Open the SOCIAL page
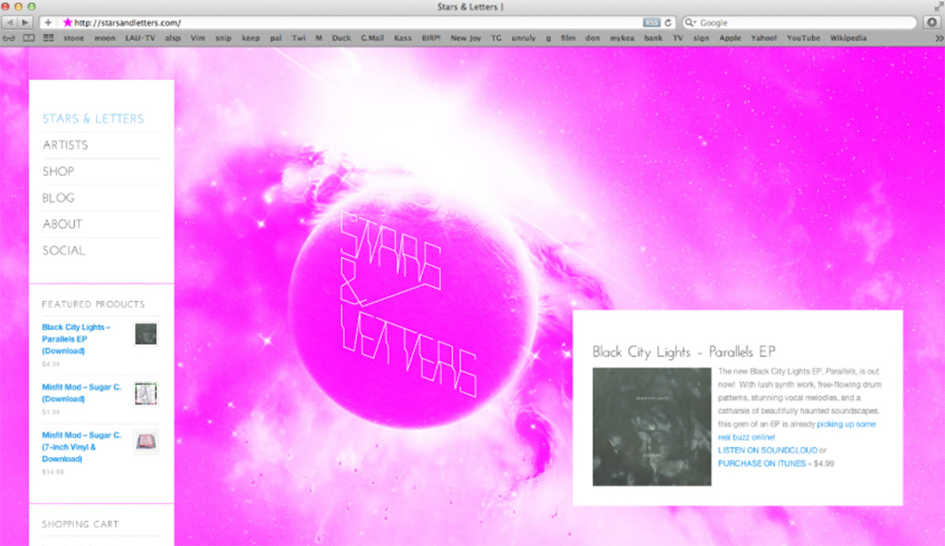Viewport: 945px width, 546px height. coord(64,250)
